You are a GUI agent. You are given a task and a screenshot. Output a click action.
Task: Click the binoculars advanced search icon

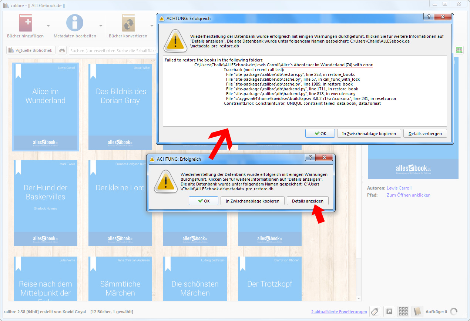coord(62,50)
